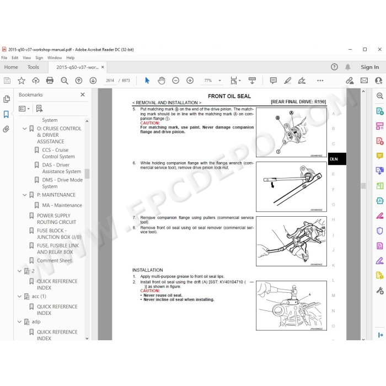Send file by email envelope icon
This screenshot has height=386, width=386.
pos(364,81)
